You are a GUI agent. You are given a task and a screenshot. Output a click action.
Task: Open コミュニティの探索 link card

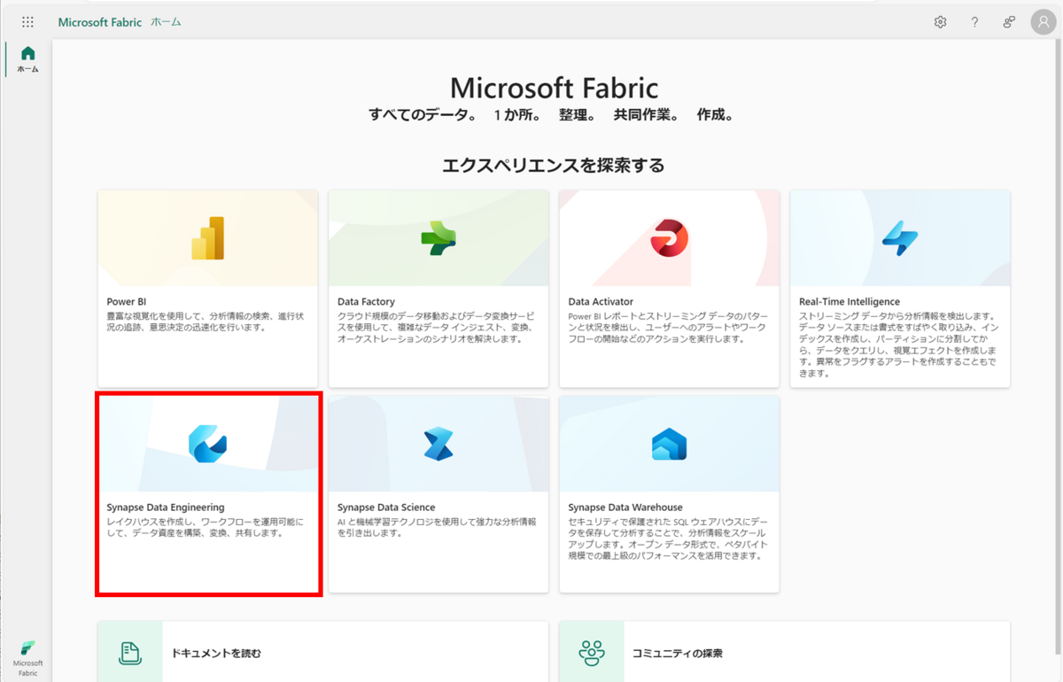[785, 652]
